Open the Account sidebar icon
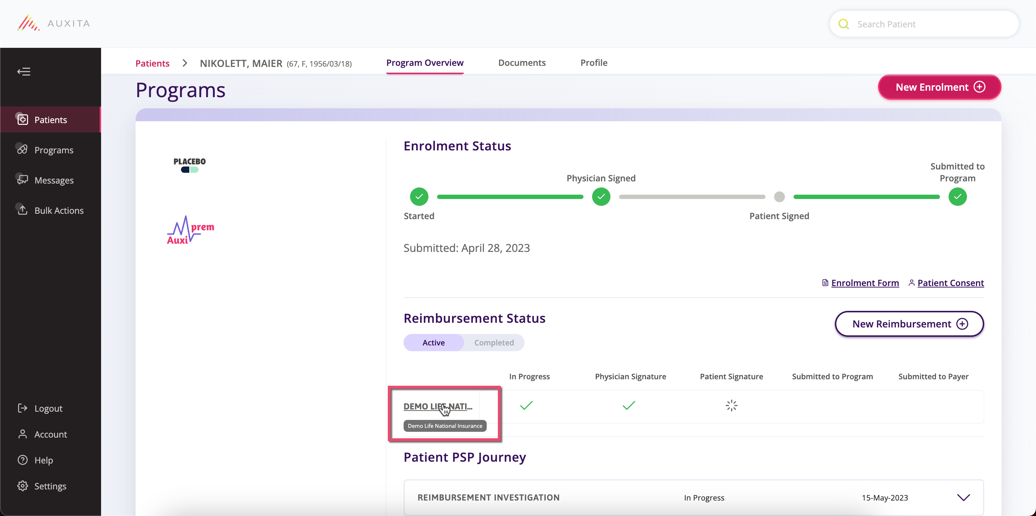1036x516 pixels. click(23, 434)
